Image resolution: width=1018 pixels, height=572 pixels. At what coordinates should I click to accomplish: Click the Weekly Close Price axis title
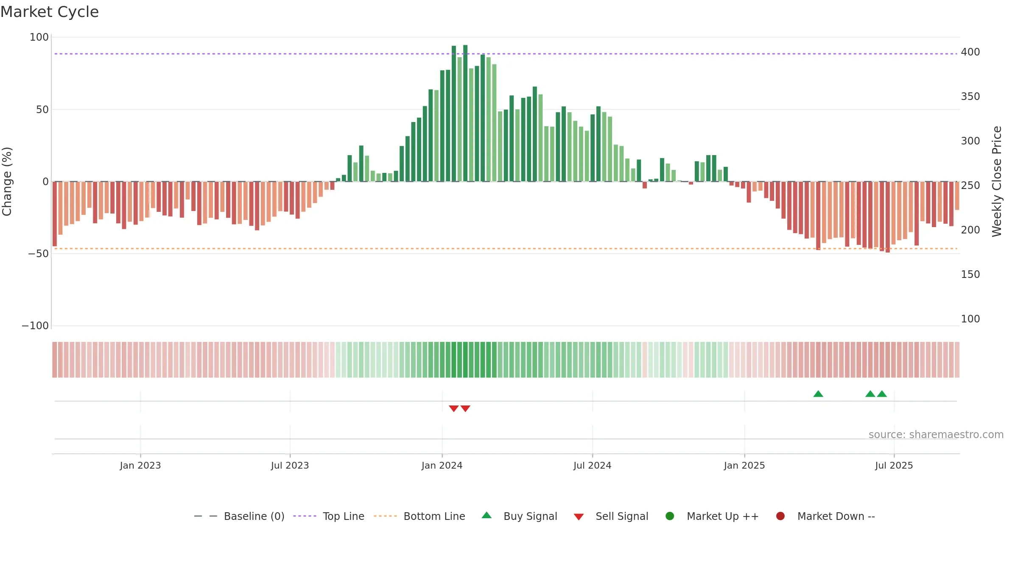997,181
